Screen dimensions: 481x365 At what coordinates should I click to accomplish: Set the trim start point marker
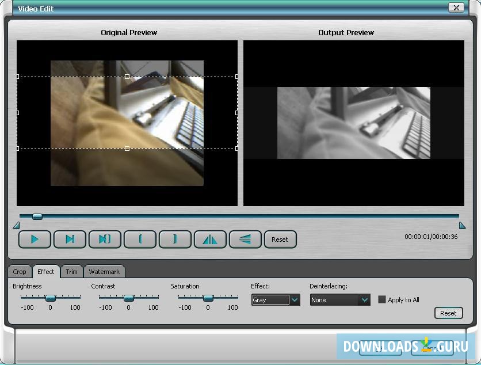click(140, 239)
